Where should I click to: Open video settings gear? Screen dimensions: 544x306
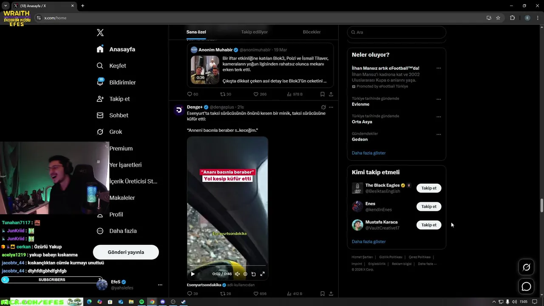coord(245,274)
